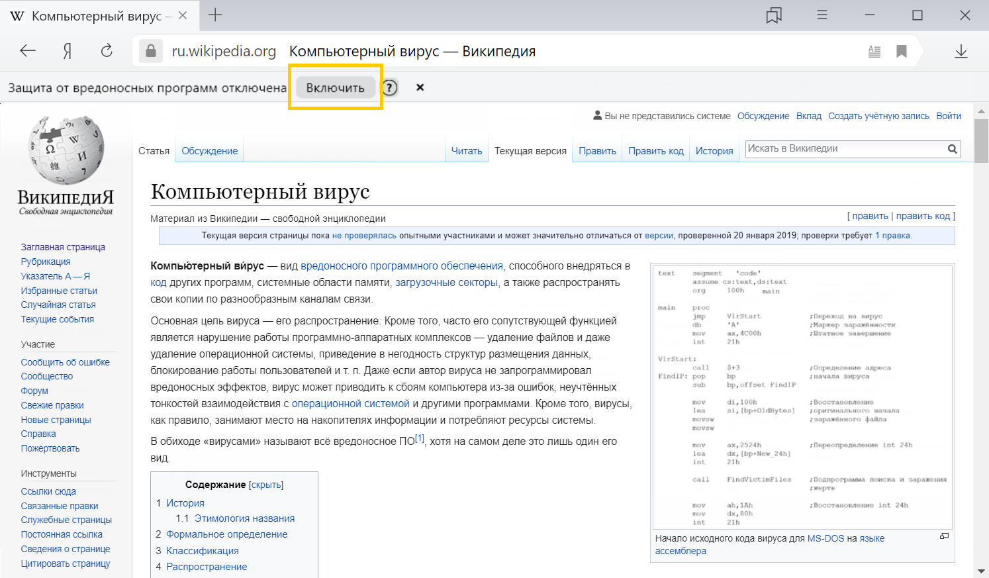
Task: Open the 'не проверялась' link in the notice
Action: pyautogui.click(x=364, y=235)
